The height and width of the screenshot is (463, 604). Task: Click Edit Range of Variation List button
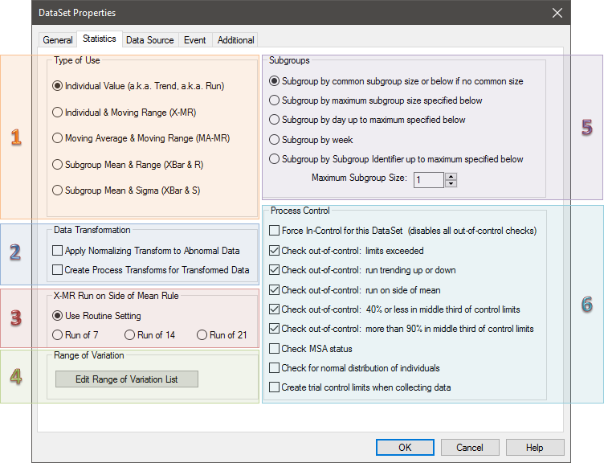(126, 379)
